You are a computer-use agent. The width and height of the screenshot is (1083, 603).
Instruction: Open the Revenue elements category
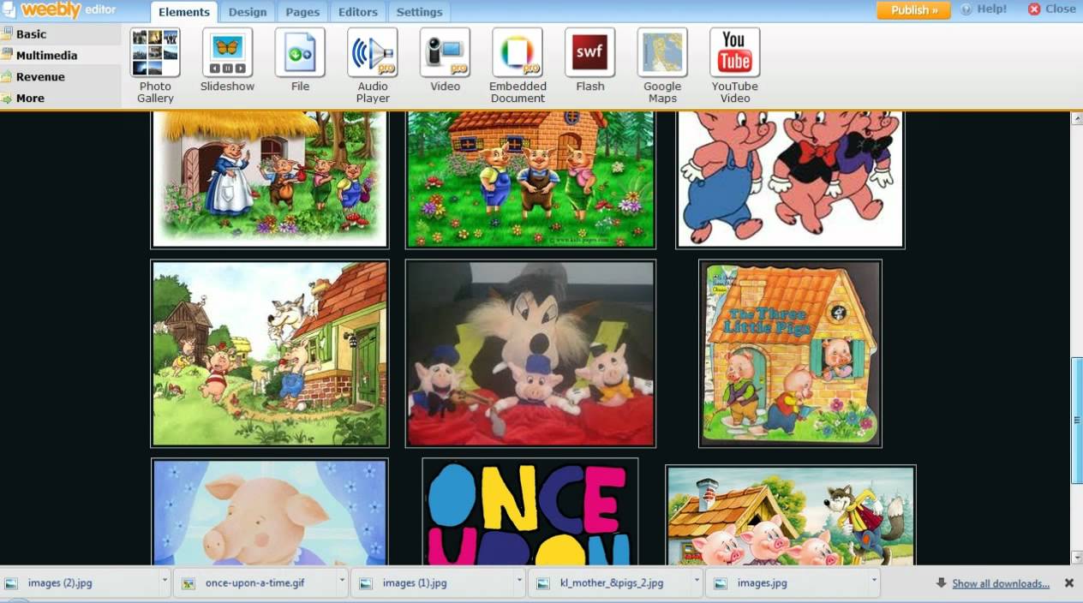tap(60, 77)
